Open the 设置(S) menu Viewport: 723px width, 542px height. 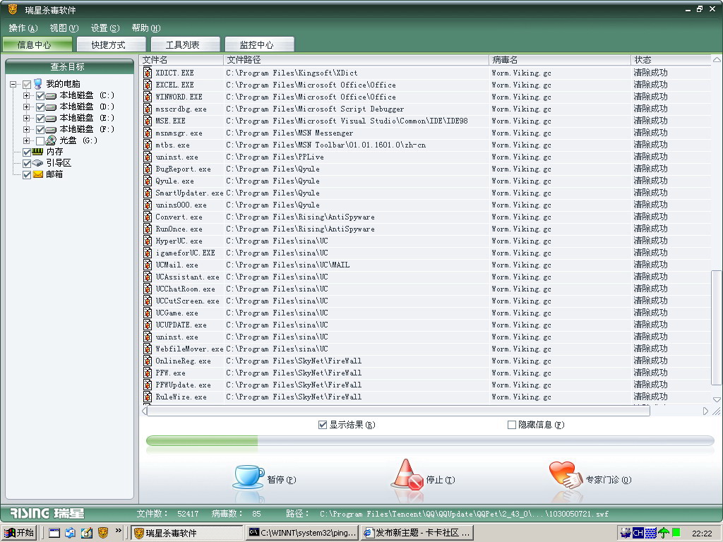point(105,28)
